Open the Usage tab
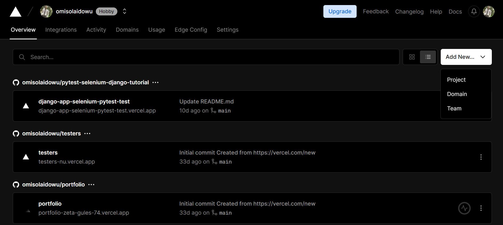Viewport: 503px width, 225px height. 156,30
